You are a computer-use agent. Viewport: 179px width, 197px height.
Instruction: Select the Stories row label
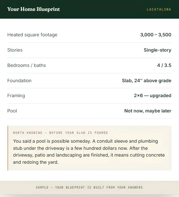click(15, 50)
